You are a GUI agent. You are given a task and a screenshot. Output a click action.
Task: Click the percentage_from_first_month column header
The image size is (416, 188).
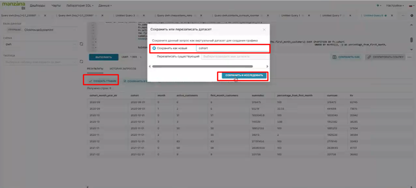tap(295, 95)
